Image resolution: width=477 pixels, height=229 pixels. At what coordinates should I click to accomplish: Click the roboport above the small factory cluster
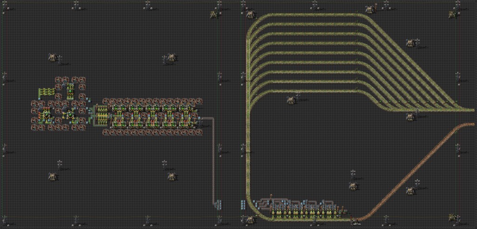coord(53,57)
